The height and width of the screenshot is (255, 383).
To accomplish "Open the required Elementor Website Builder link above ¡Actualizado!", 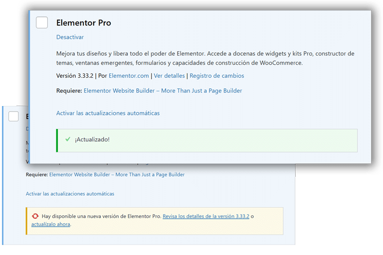I will [163, 91].
